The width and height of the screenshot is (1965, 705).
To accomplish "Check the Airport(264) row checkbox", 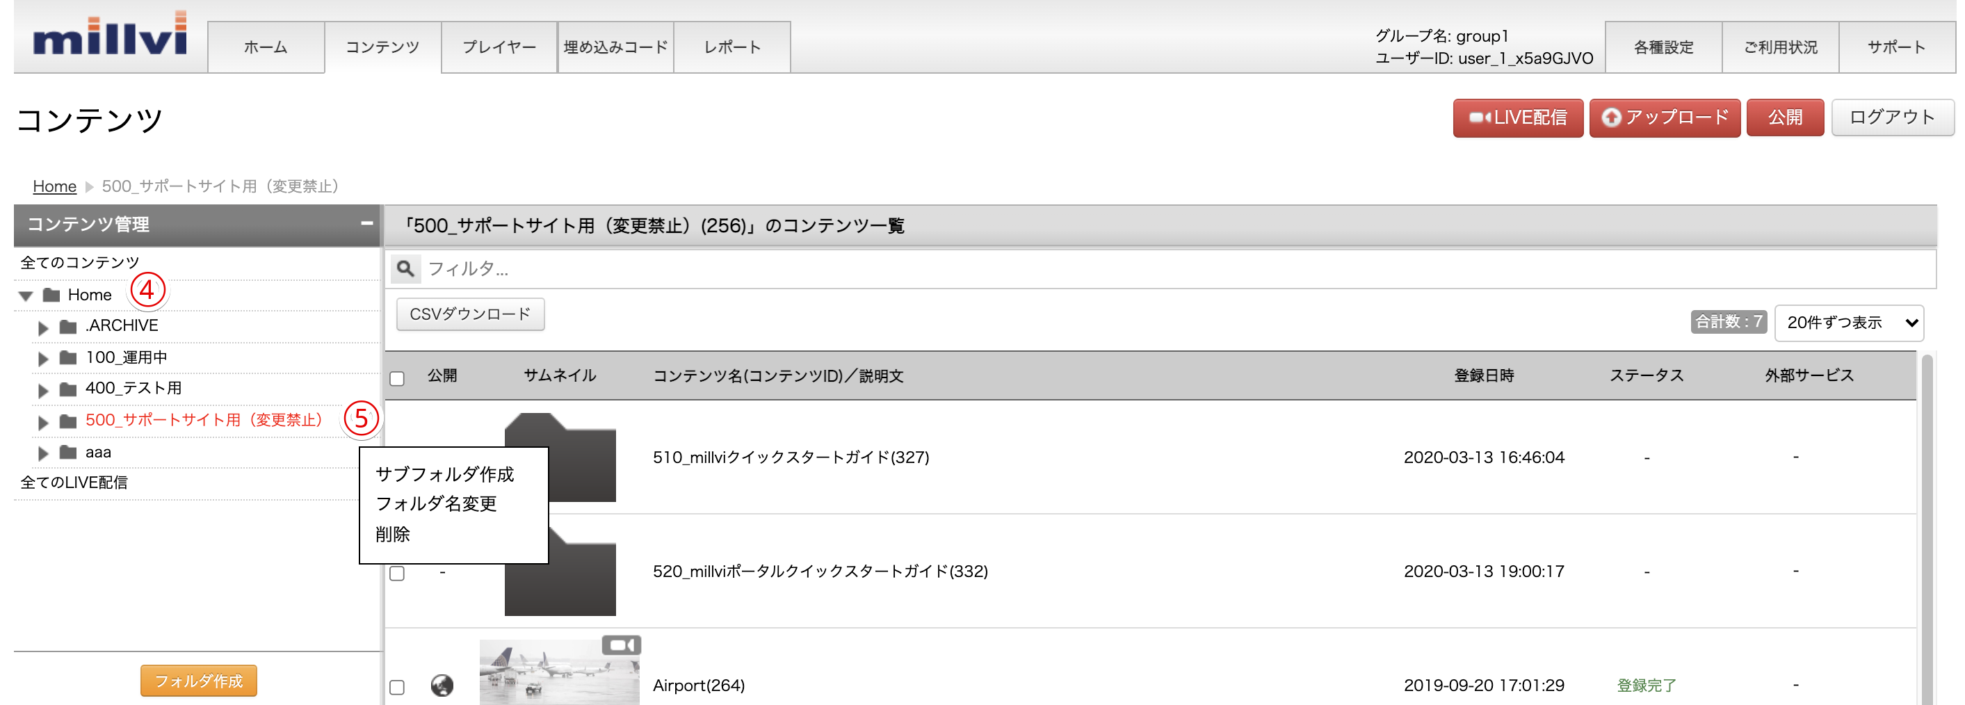I will coord(398,687).
